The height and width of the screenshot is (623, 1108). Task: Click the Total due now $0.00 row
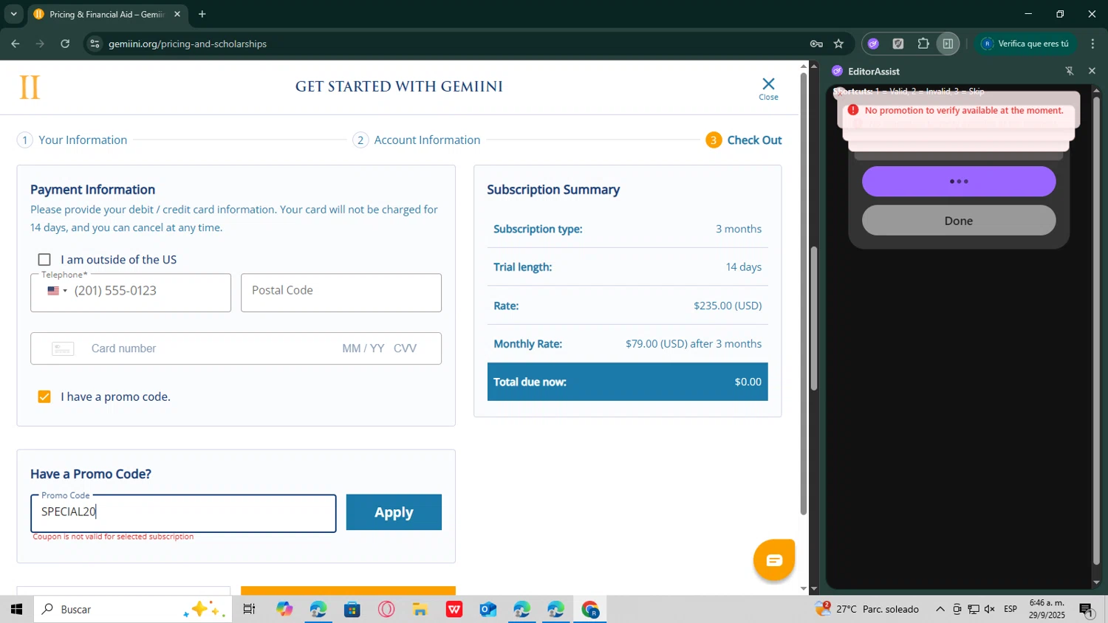pos(628,382)
